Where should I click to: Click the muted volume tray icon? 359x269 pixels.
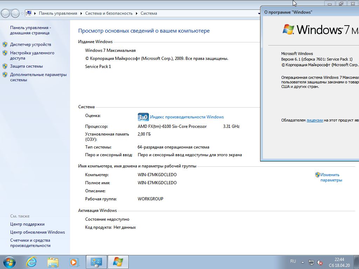click(320, 262)
